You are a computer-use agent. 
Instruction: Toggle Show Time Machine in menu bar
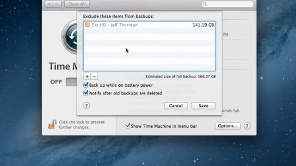click(128, 126)
